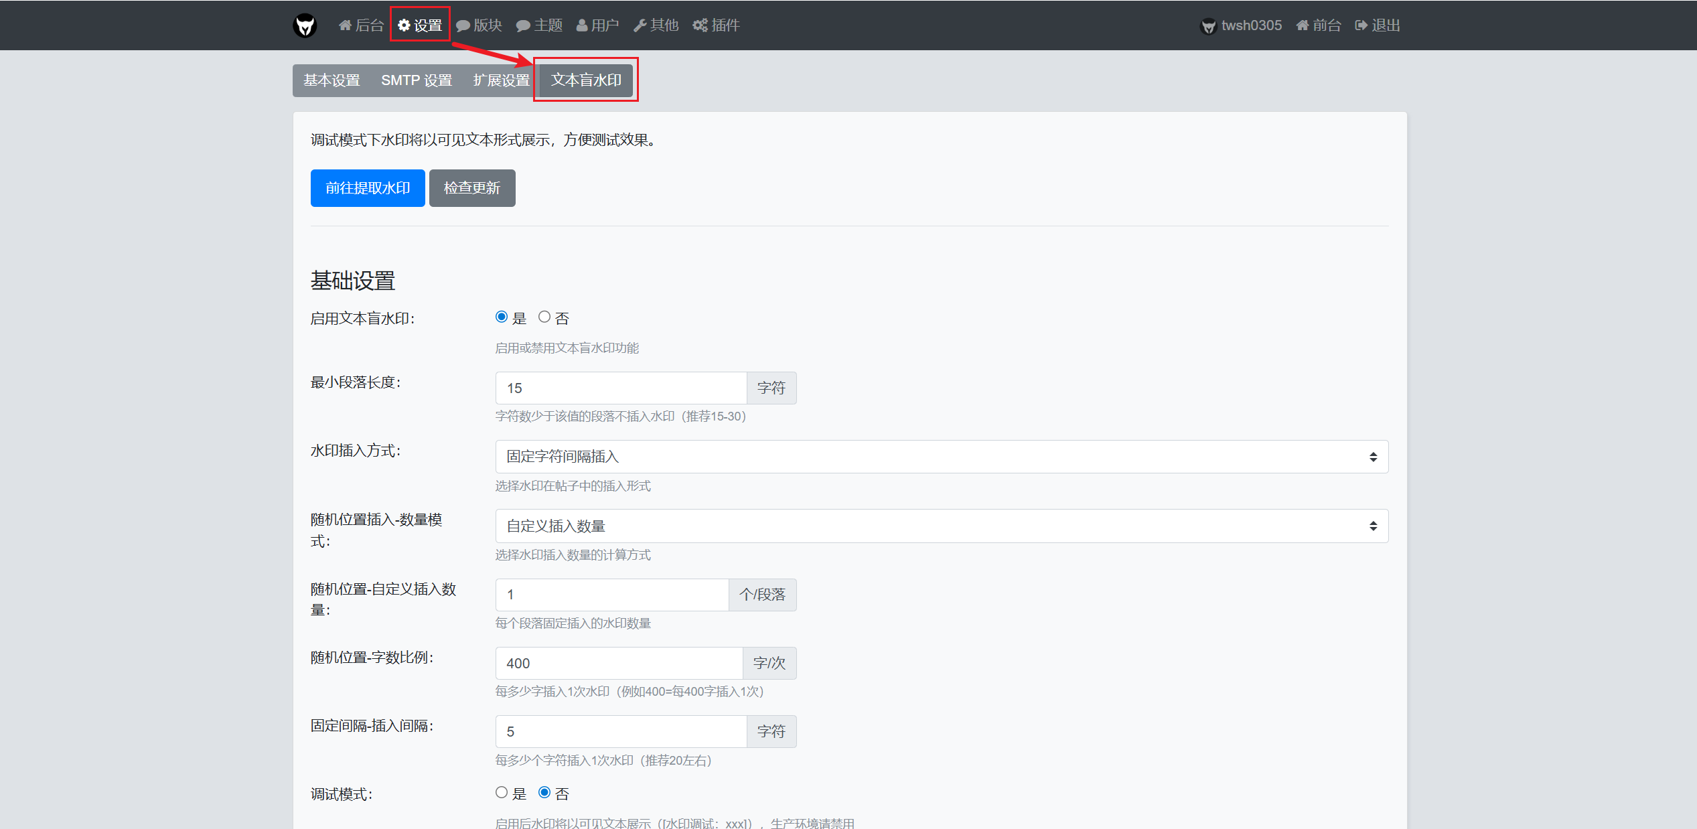Expand 随机位置插入-数量模式 dropdown
The width and height of the screenshot is (1697, 829).
(x=941, y=526)
